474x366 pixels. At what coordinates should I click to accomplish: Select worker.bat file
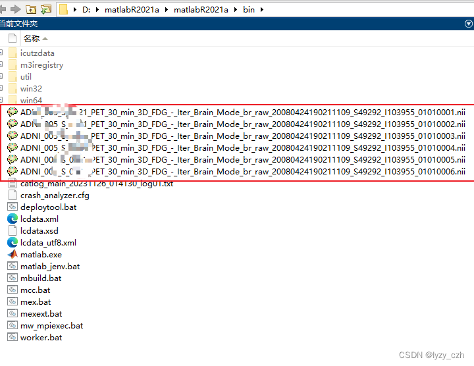(x=41, y=338)
